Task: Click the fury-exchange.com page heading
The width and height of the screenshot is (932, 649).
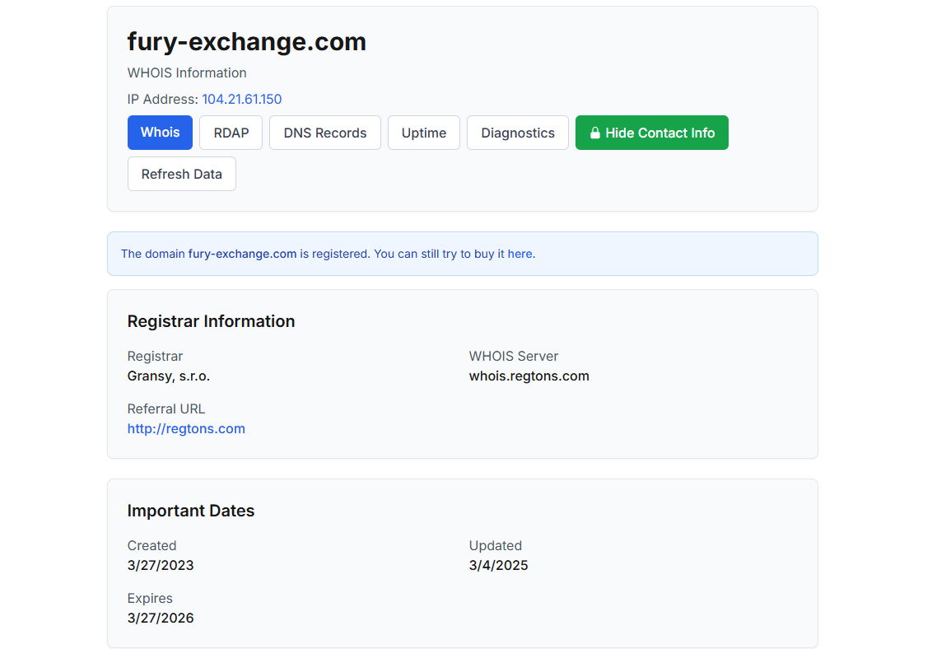Action: coord(246,42)
